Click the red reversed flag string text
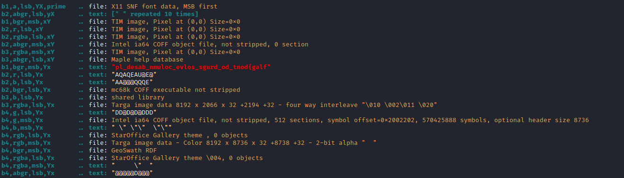Viewport: 624px width, 178px height. (x=190, y=67)
